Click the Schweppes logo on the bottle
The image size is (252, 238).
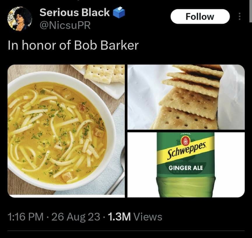point(186,151)
